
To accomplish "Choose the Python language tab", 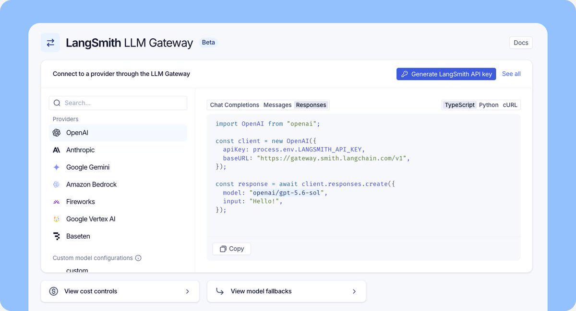I will coord(489,105).
